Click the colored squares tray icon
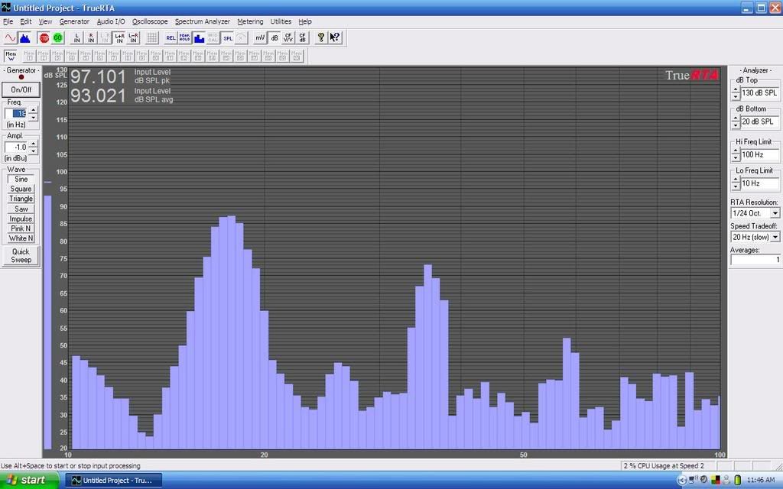Screen dimensions: 783x489 click(716, 481)
